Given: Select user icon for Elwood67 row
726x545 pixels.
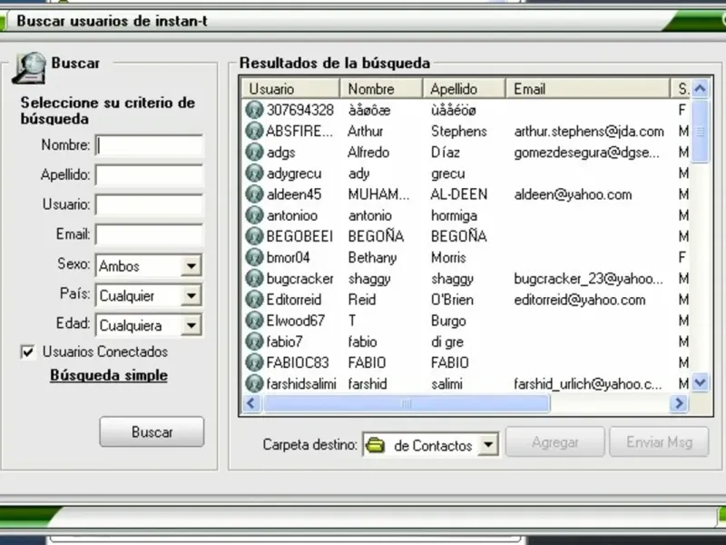Looking at the screenshot, I should tap(254, 321).
